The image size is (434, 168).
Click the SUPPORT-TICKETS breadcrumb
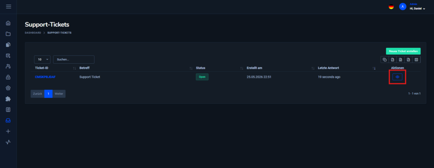(59, 33)
